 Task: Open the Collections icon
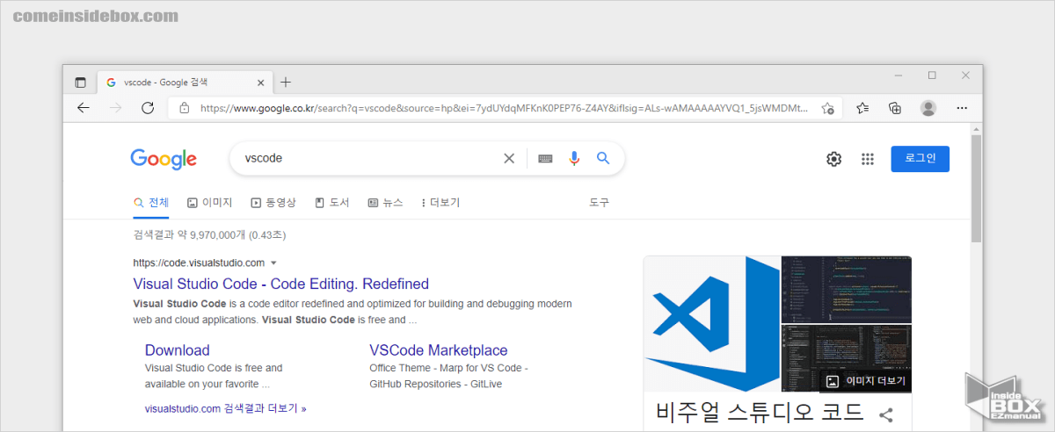click(x=895, y=108)
